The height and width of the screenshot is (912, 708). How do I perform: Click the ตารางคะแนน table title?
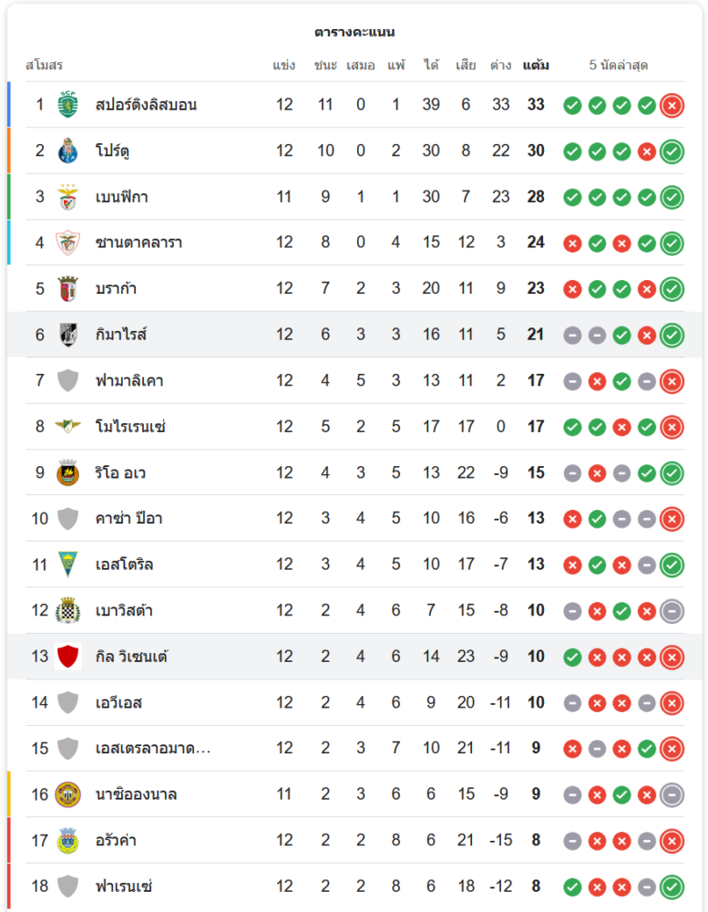(x=354, y=32)
